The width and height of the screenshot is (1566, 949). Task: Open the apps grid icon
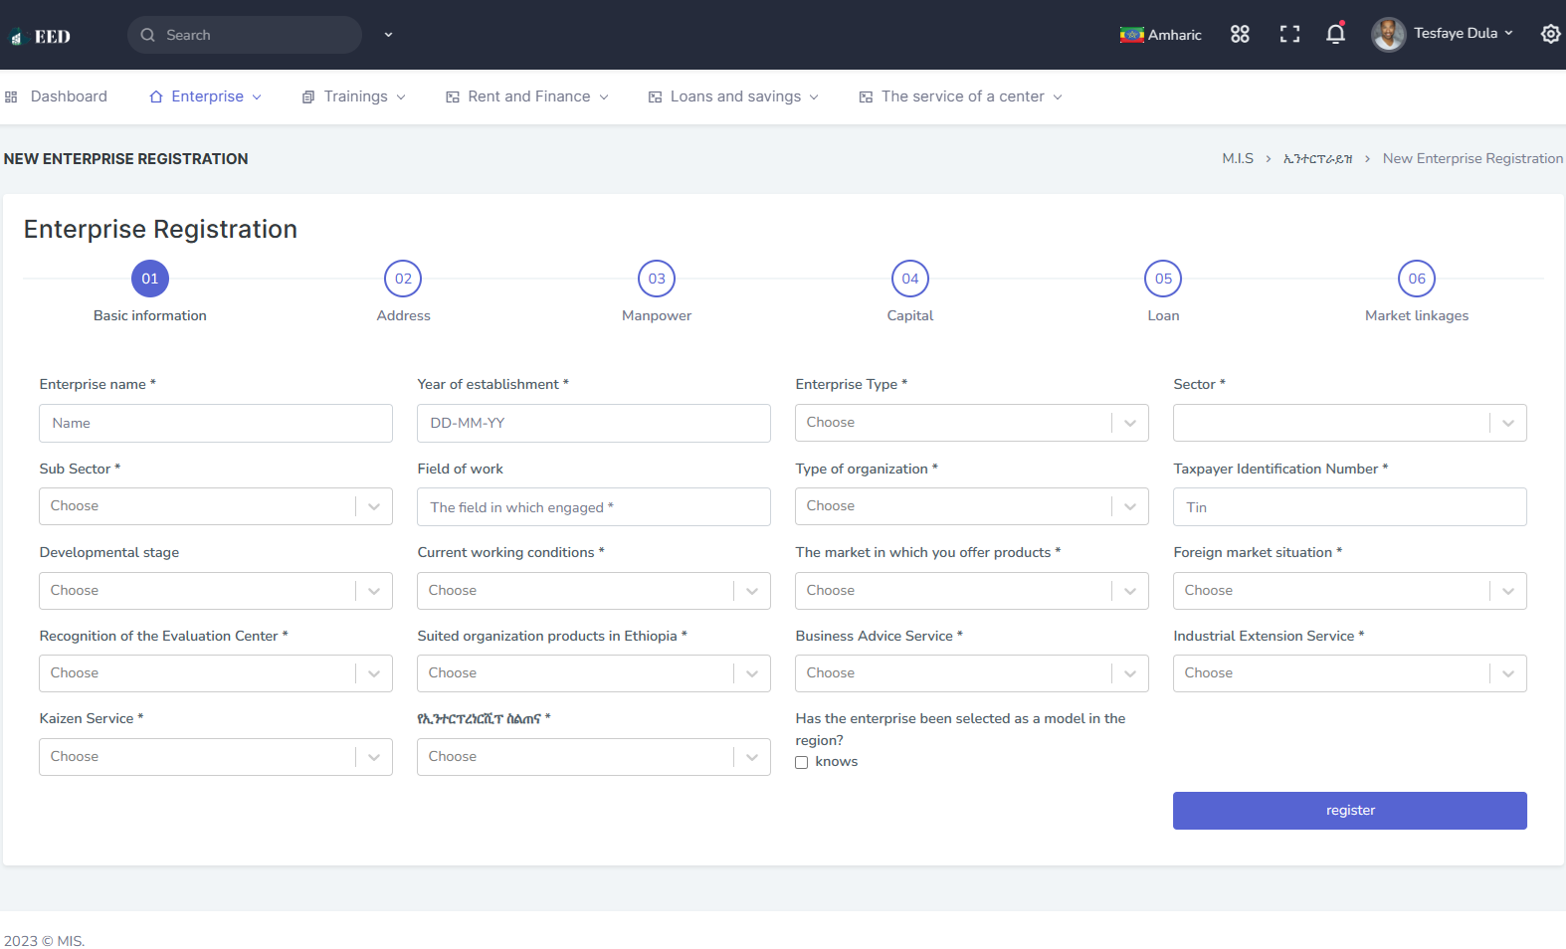tap(1240, 35)
